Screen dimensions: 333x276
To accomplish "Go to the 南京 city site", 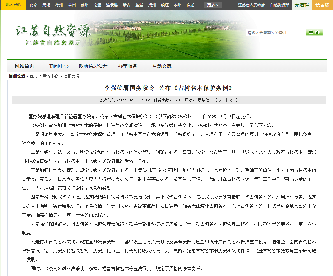I will click(33, 5).
